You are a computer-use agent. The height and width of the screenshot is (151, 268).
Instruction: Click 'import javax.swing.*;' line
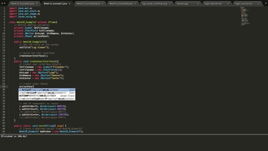(22, 17)
